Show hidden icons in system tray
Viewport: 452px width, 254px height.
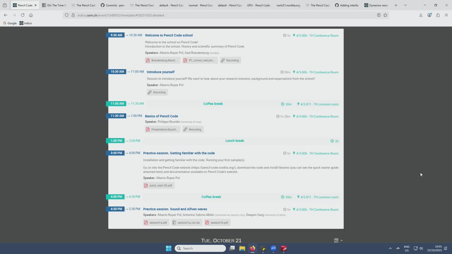point(390,248)
